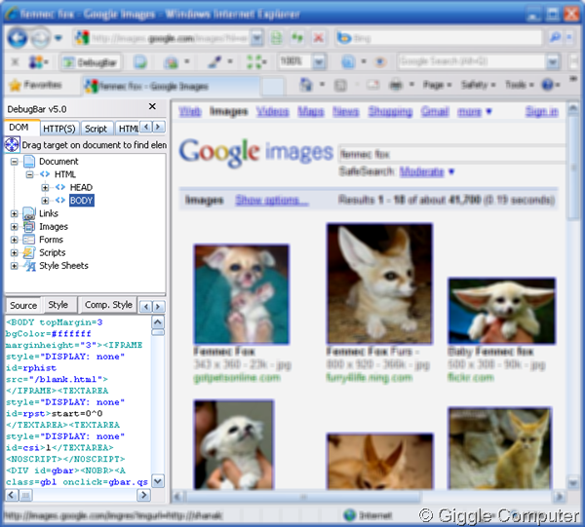Switch to the HTTP(S) tab

59,129
